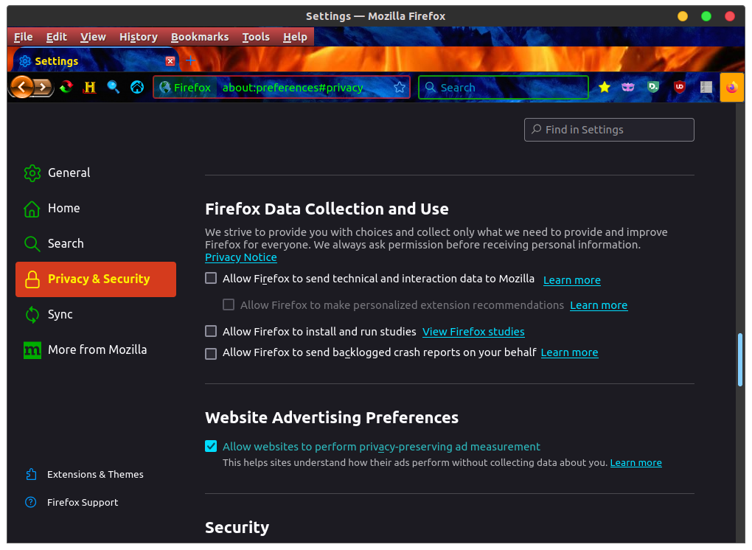Screen dimensions: 752x550
Task: Click the Security heading
Action: [237, 527]
